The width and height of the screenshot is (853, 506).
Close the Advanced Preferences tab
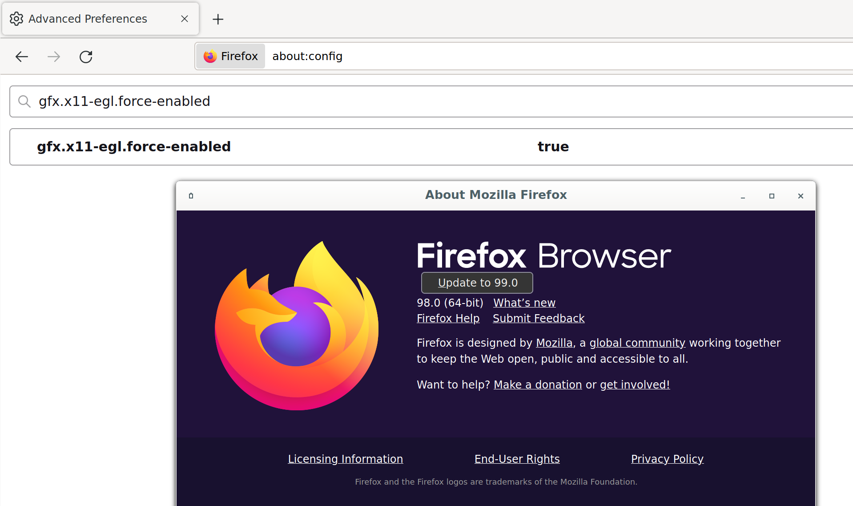(185, 19)
